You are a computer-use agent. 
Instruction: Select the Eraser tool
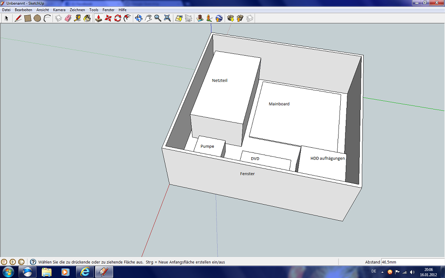68,18
